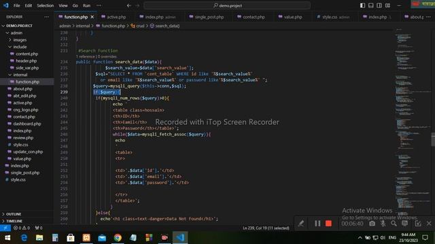
Task: Stop the screen recording
Action: pyautogui.click(x=328, y=223)
